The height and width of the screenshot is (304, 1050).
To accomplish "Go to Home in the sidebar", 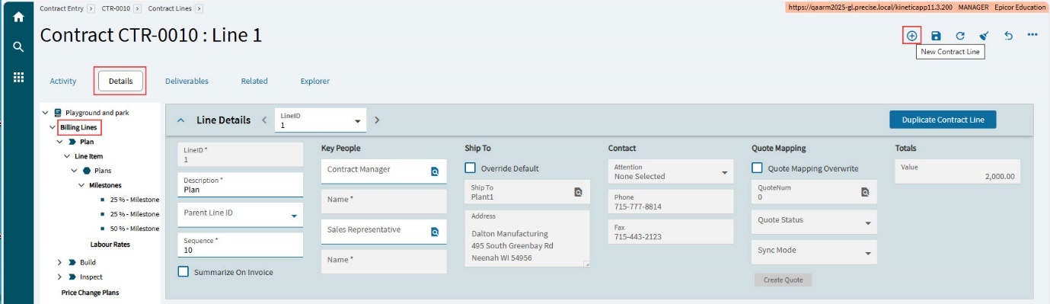I will (x=18, y=17).
